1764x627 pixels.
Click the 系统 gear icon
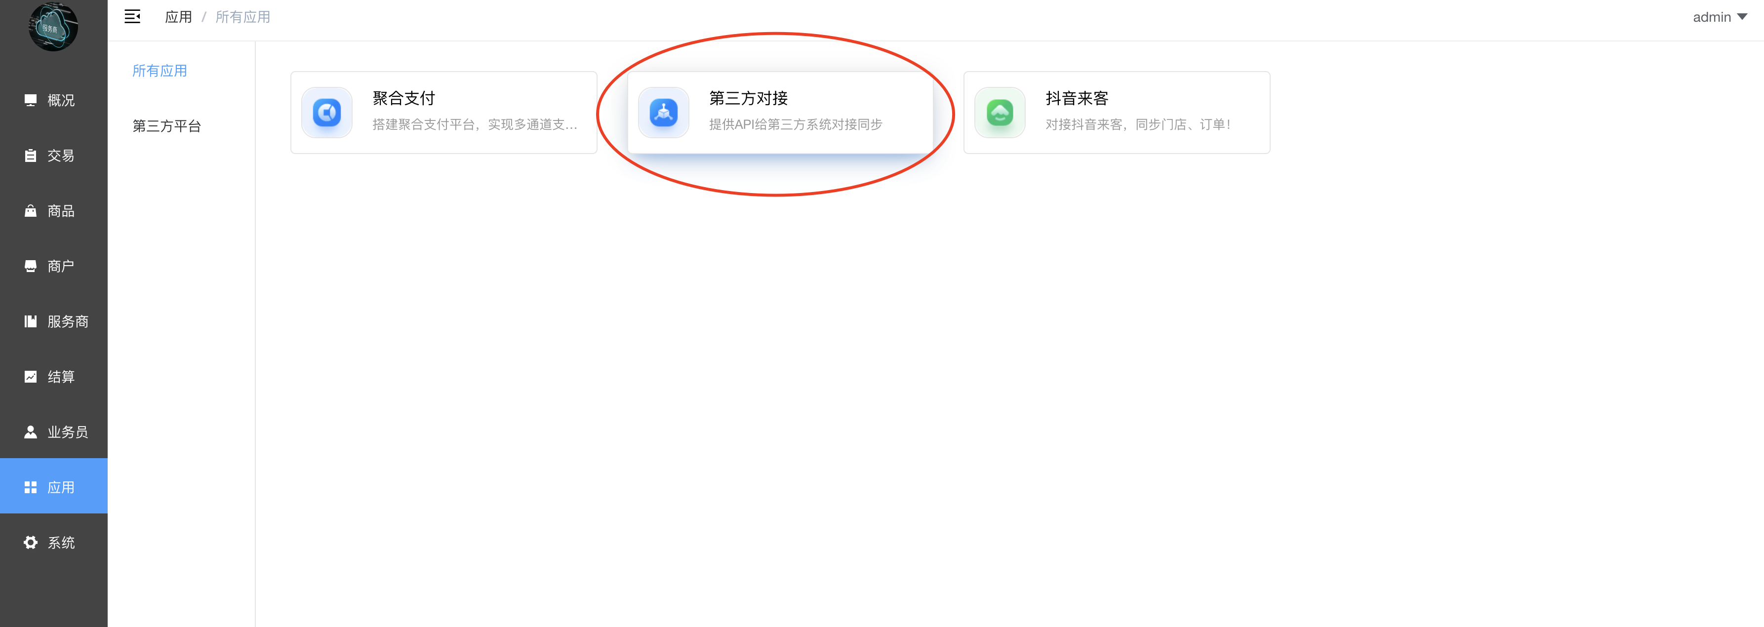coord(31,543)
